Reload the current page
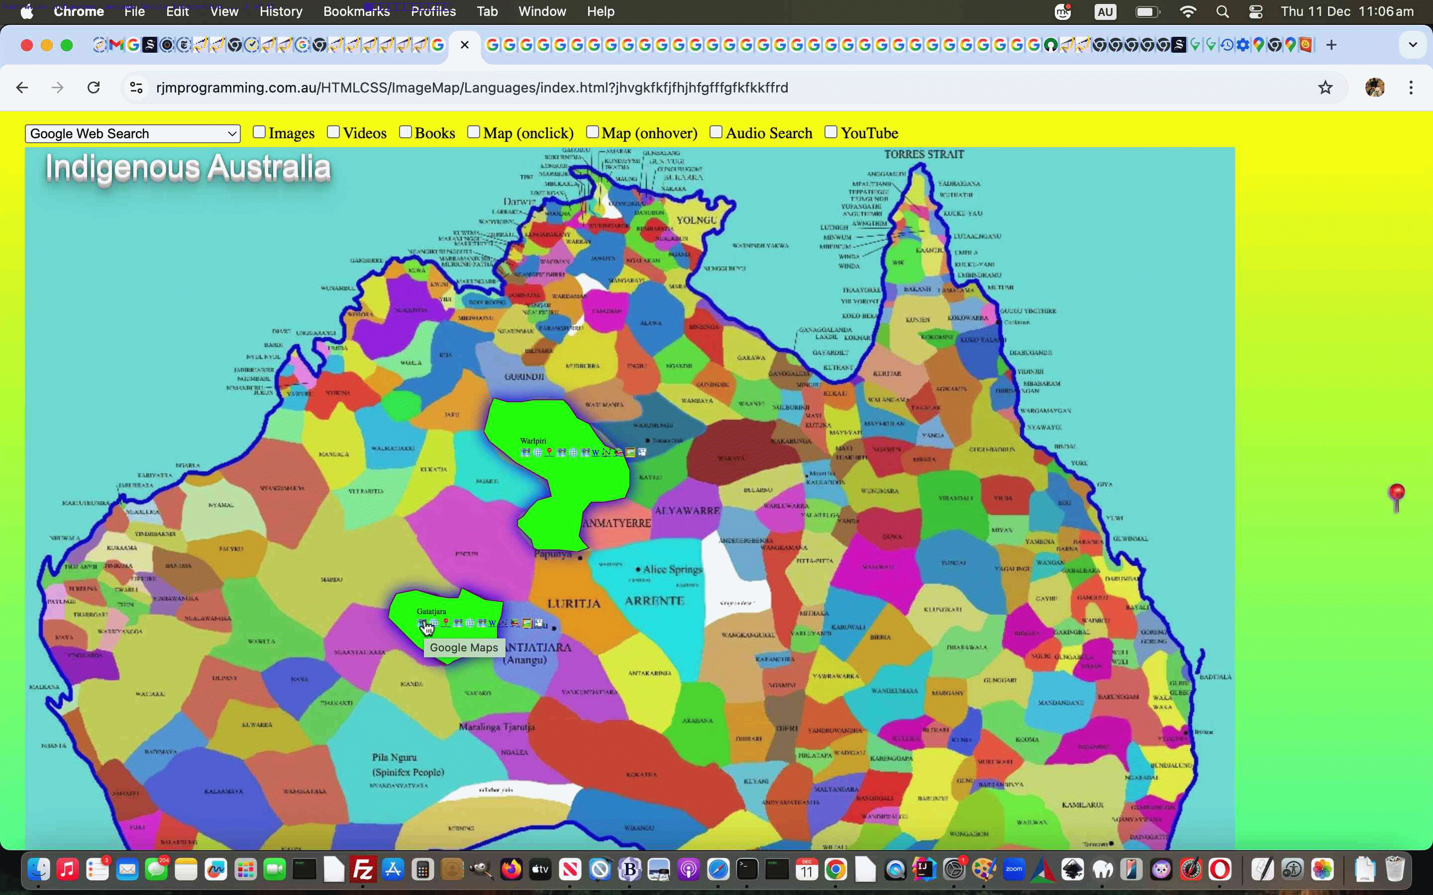 (93, 88)
